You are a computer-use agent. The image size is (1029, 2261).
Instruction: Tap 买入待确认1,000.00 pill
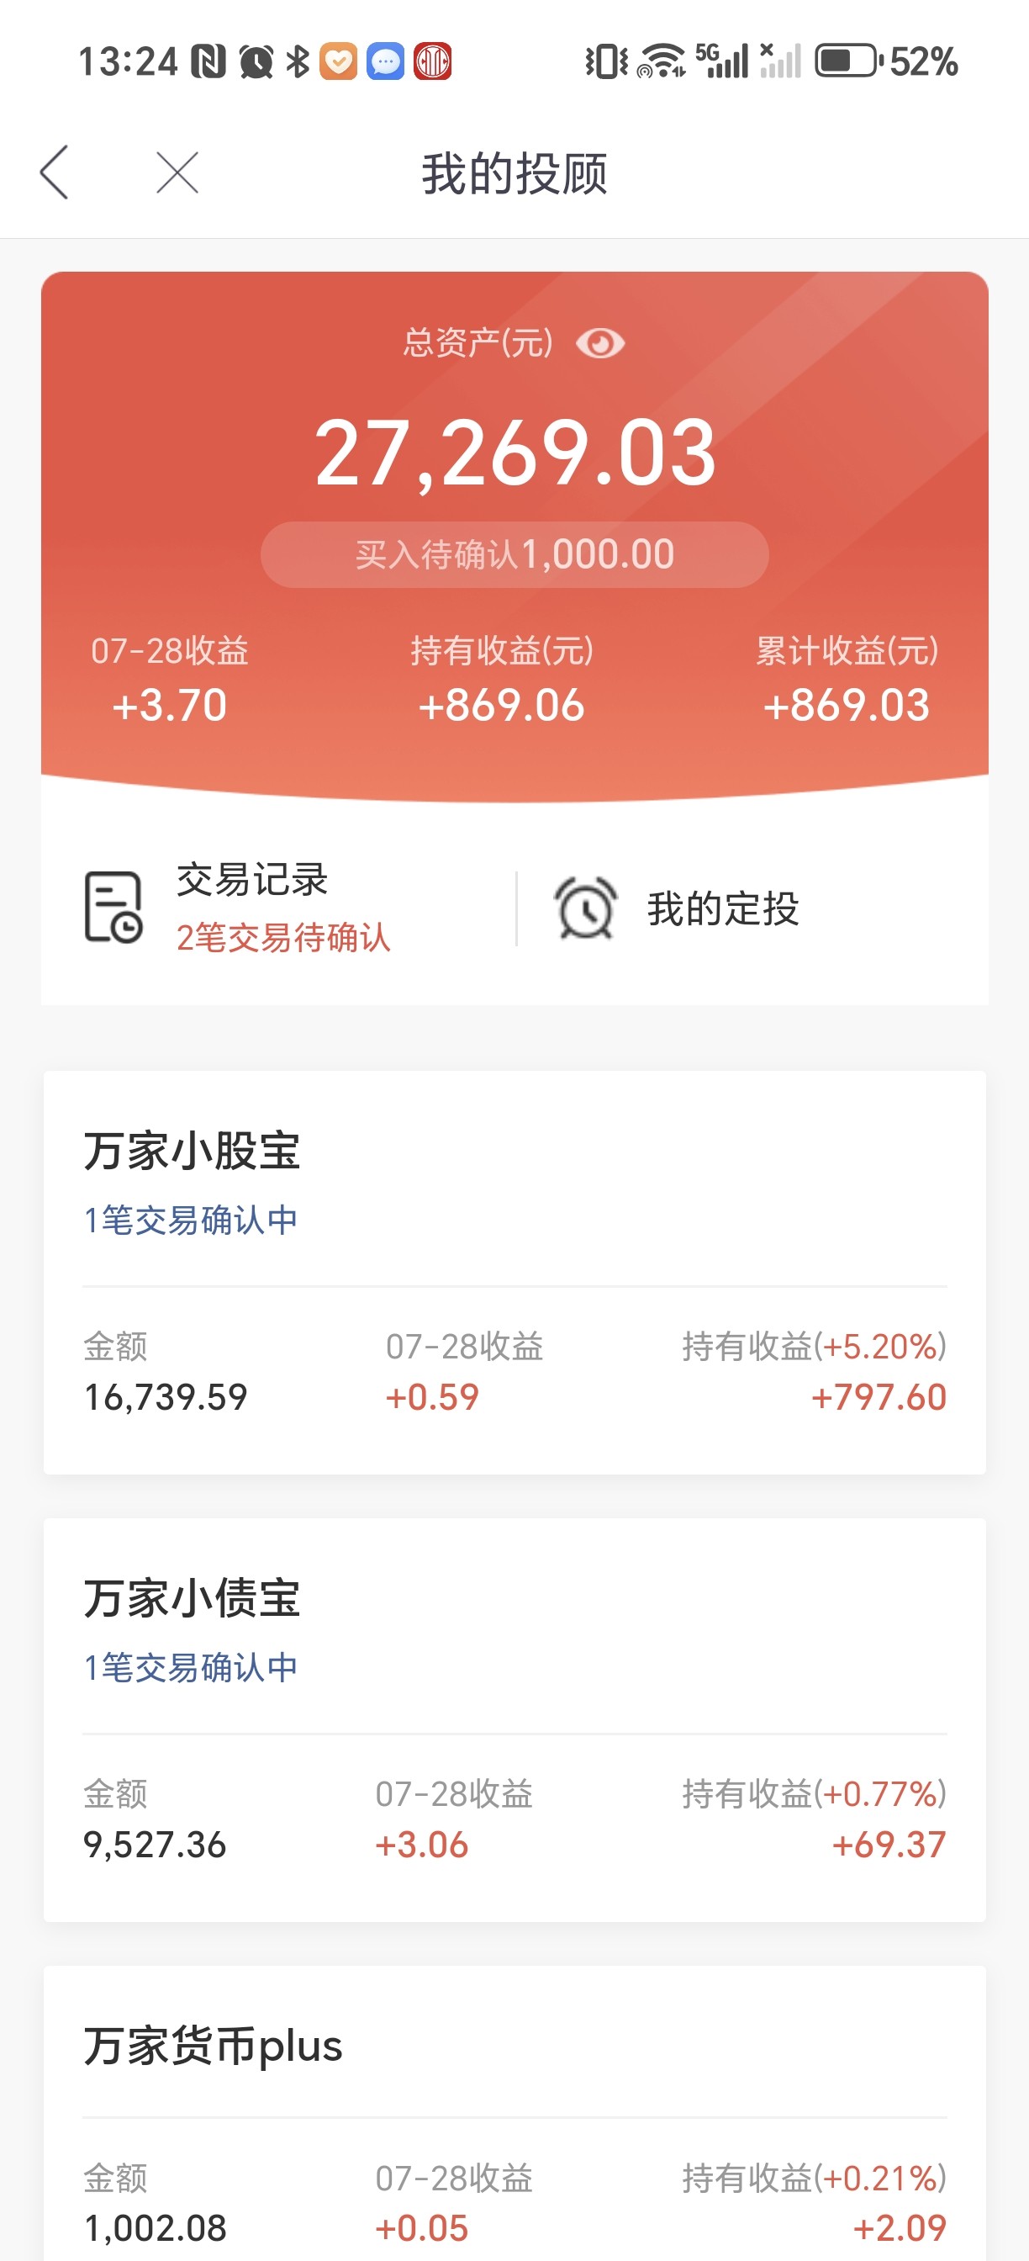point(515,554)
